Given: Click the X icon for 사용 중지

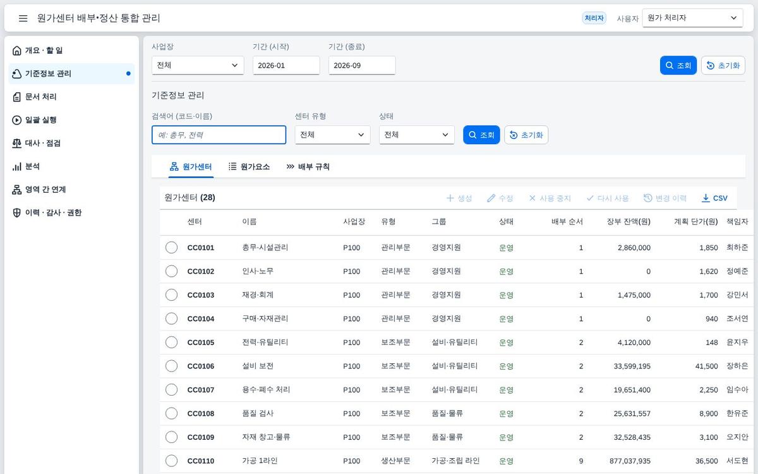Looking at the screenshot, I should point(532,198).
